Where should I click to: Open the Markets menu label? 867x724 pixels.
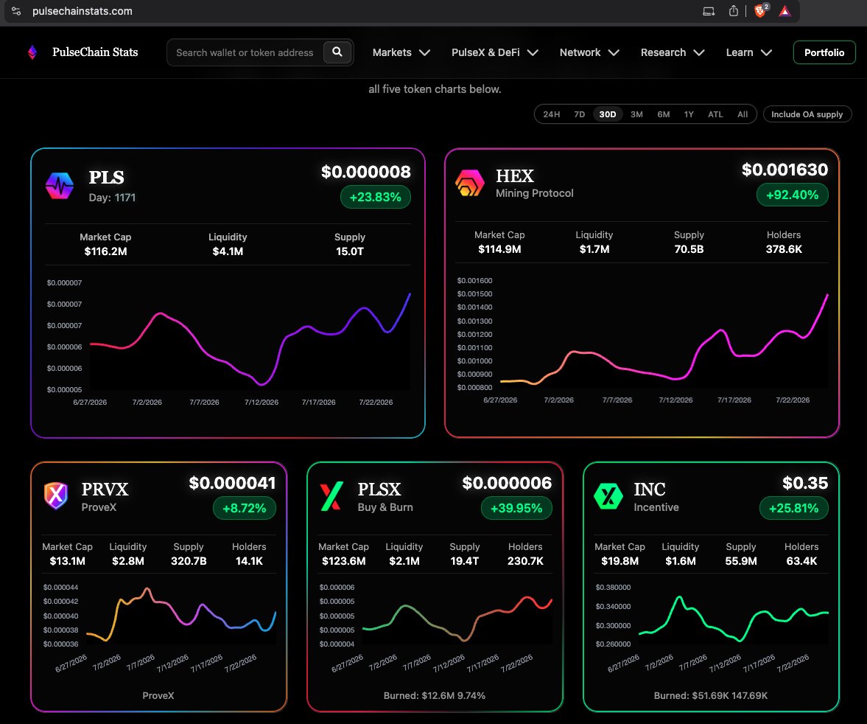pos(392,52)
